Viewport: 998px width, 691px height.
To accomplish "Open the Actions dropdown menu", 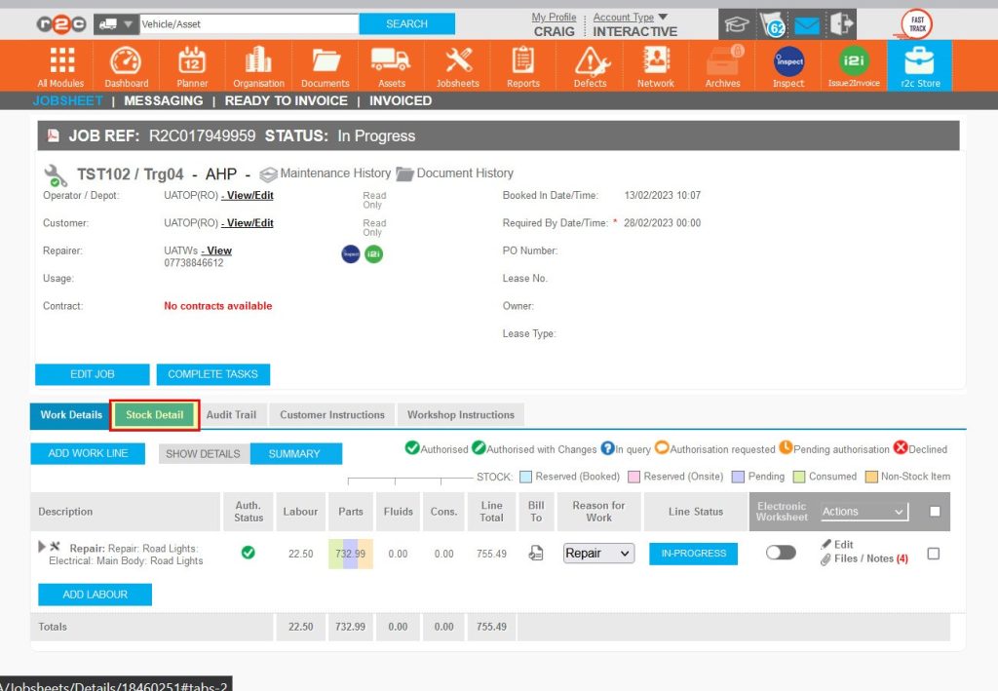I will 864,511.
